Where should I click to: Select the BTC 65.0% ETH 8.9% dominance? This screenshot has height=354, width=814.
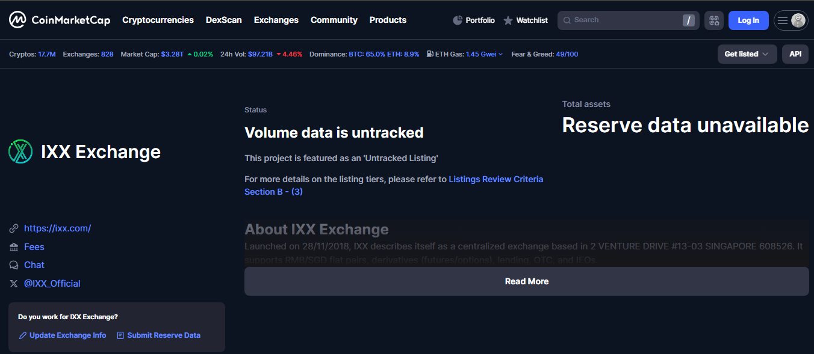click(x=384, y=54)
